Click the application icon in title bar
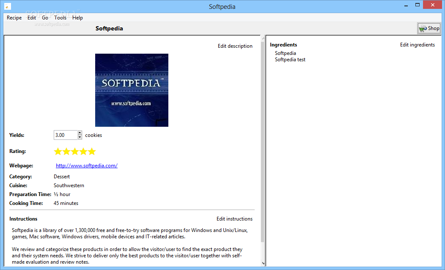The width and height of the screenshot is (445, 270). [x=8, y=6]
